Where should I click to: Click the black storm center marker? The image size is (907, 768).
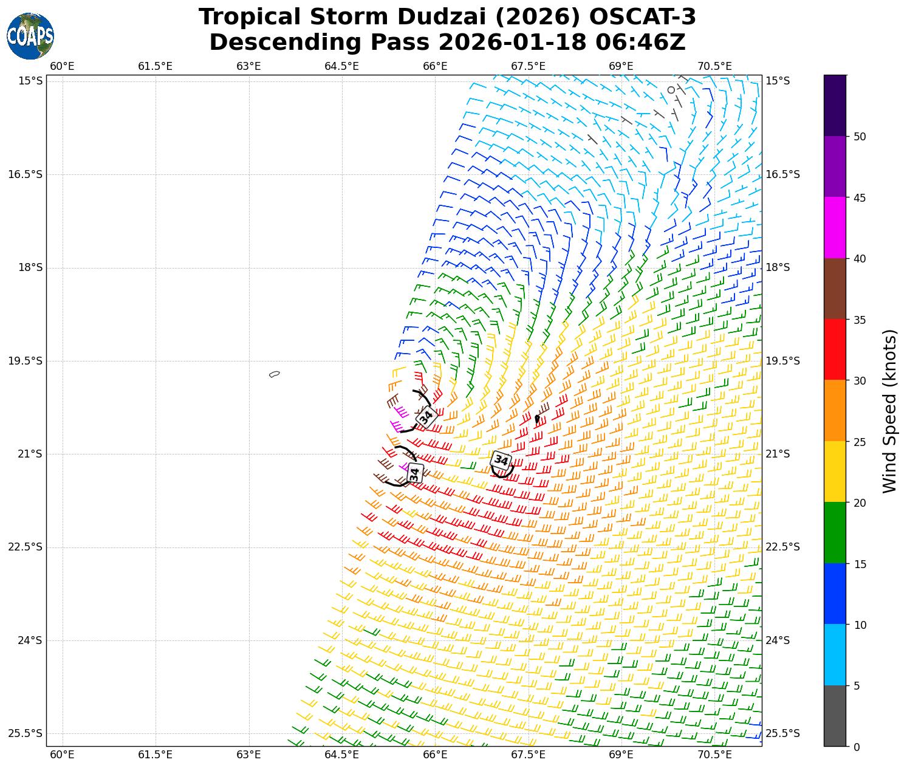pos(537,419)
